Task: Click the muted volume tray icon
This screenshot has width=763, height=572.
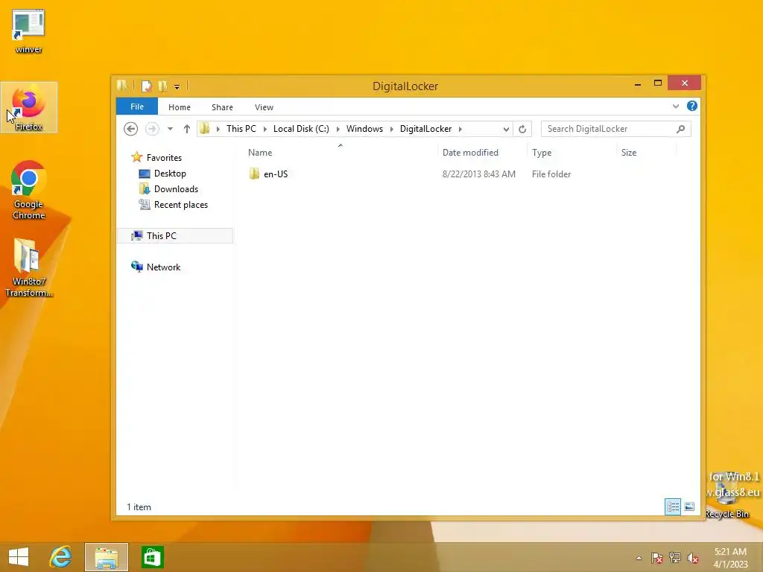Action: pos(693,558)
